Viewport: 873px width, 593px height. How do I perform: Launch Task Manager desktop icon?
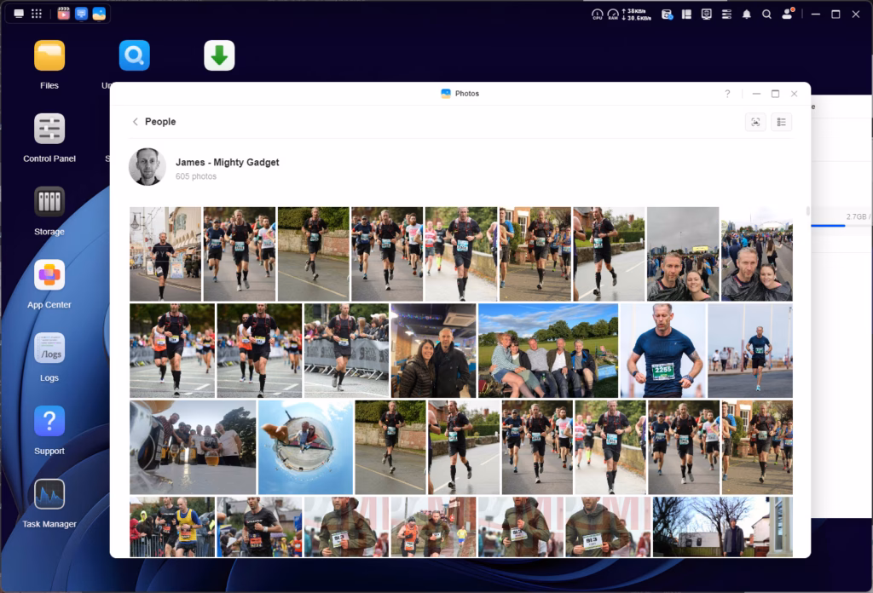coord(49,495)
